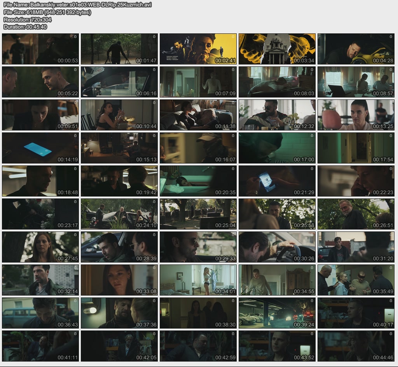This screenshot has height=367, width=398.
Task: Select the street scene at 00:31:20
Action: (356, 247)
